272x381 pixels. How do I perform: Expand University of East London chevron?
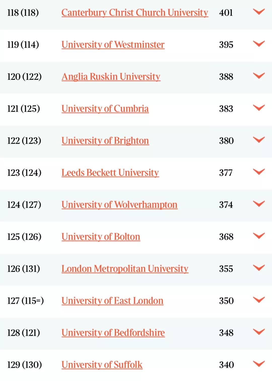point(259,300)
